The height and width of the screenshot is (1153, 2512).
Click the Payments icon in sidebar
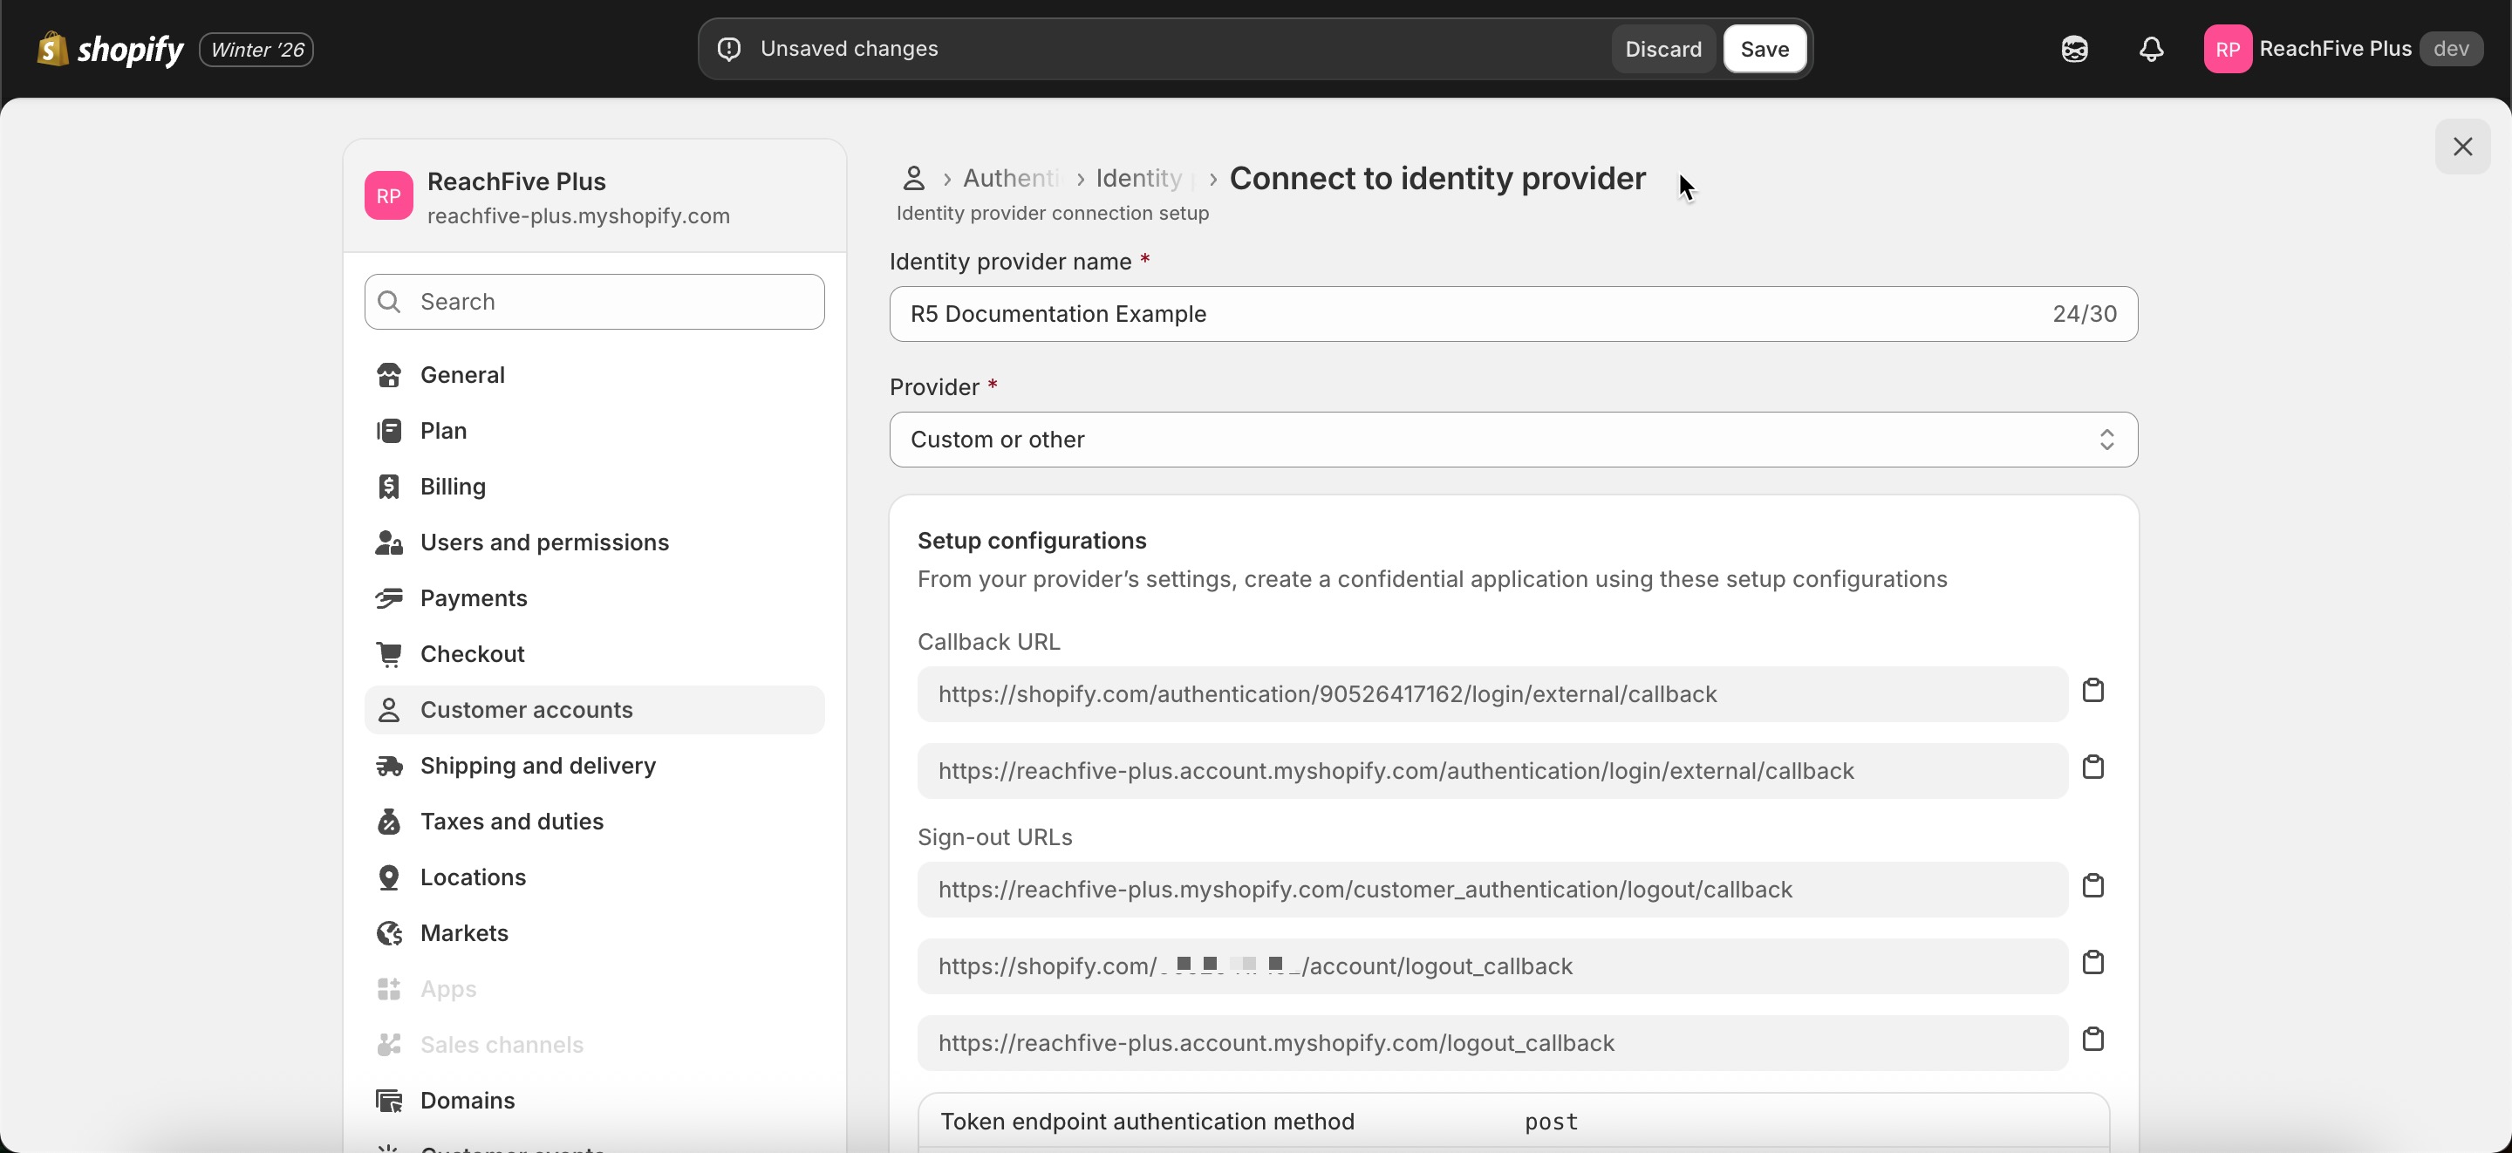pyautogui.click(x=389, y=598)
